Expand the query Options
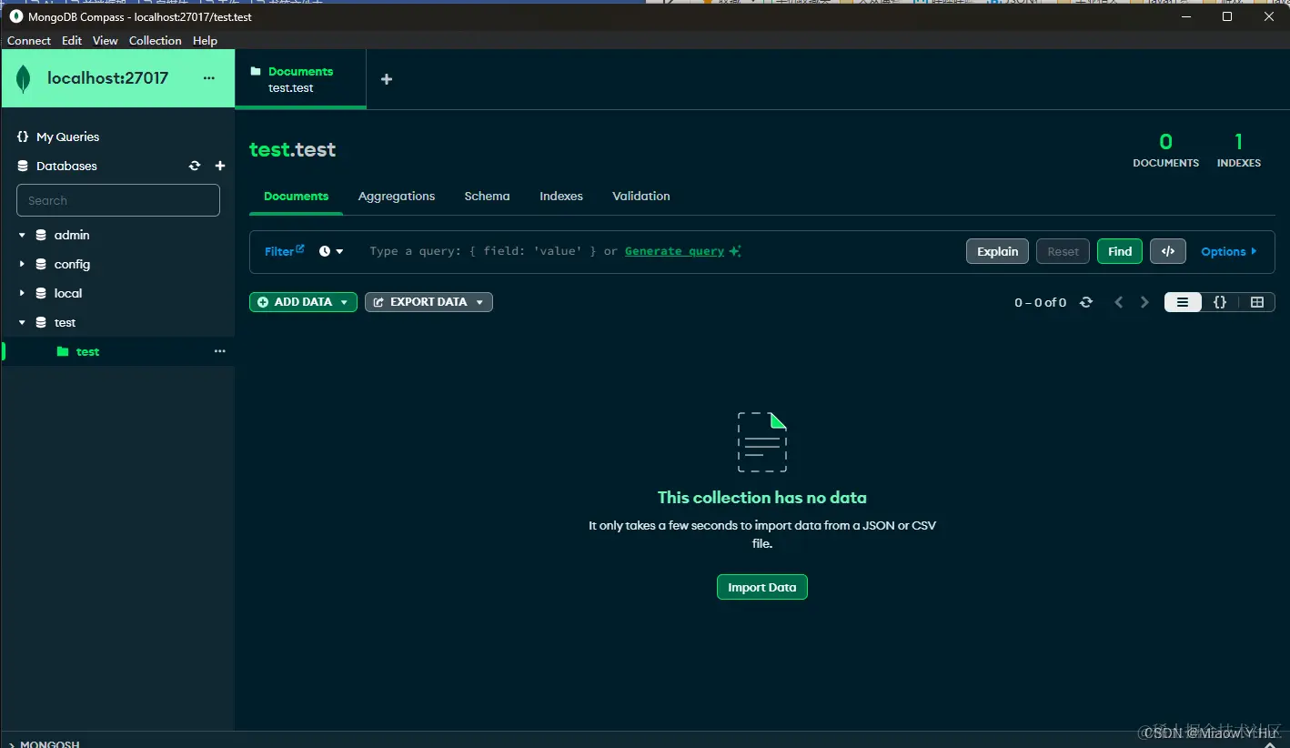This screenshot has width=1290, height=748. [1229, 251]
